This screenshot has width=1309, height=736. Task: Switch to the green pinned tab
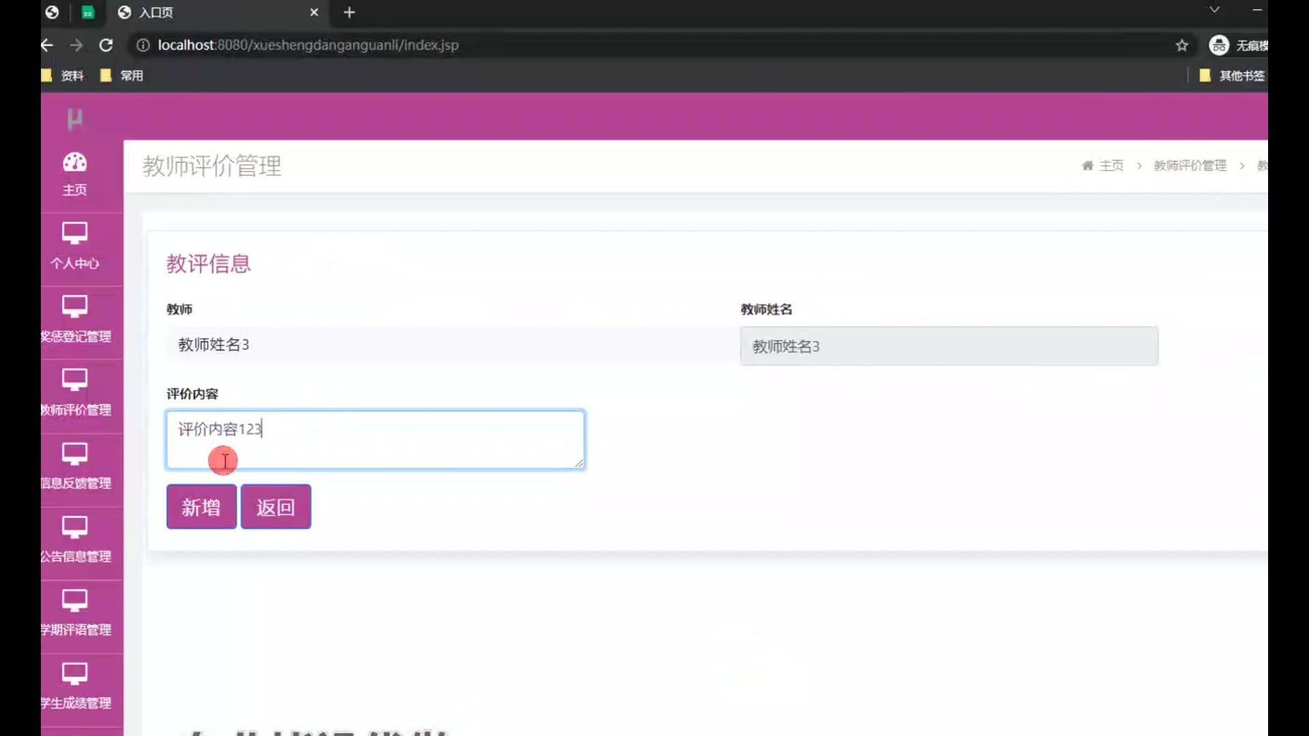click(88, 12)
